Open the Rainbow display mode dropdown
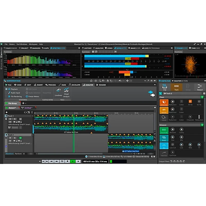206x206 pixels. [x=18, y=153]
